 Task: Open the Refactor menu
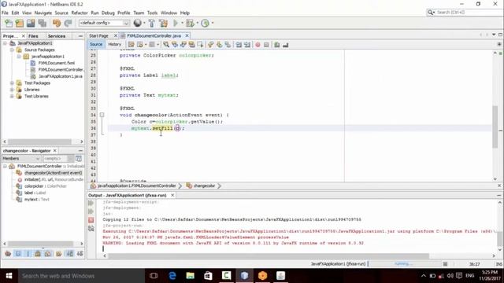80,13
